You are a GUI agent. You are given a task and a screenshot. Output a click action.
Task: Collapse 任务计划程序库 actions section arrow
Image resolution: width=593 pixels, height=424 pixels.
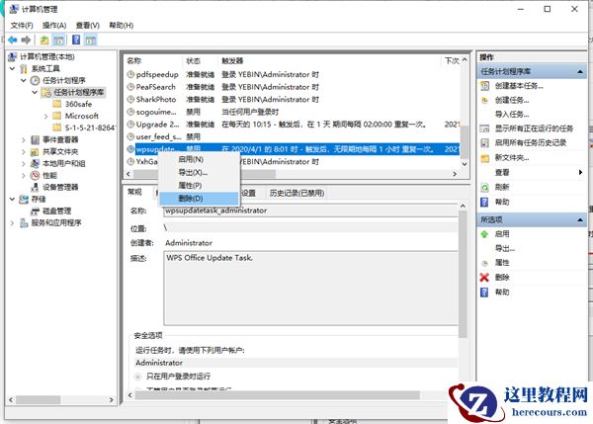click(x=580, y=71)
